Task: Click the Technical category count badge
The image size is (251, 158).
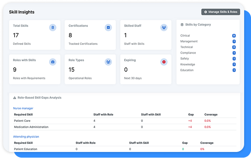Action: click(234, 47)
